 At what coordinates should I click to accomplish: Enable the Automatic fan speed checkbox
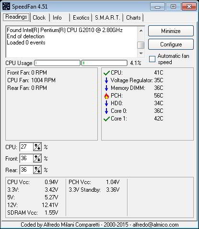coord(152,59)
